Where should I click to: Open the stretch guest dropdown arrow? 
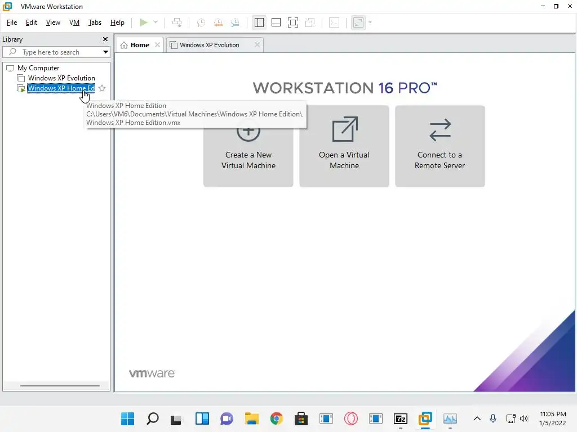coord(370,22)
